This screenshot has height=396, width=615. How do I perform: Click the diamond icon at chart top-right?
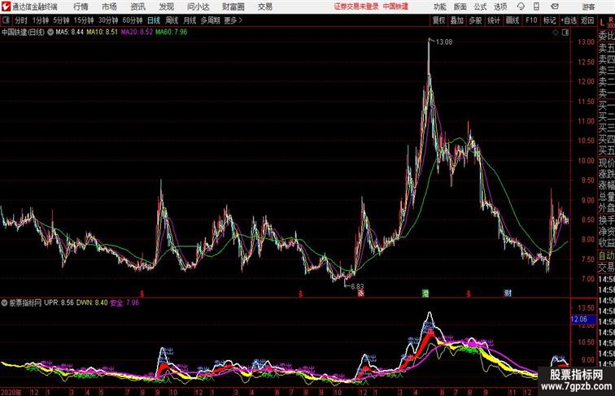pyautogui.click(x=556, y=33)
